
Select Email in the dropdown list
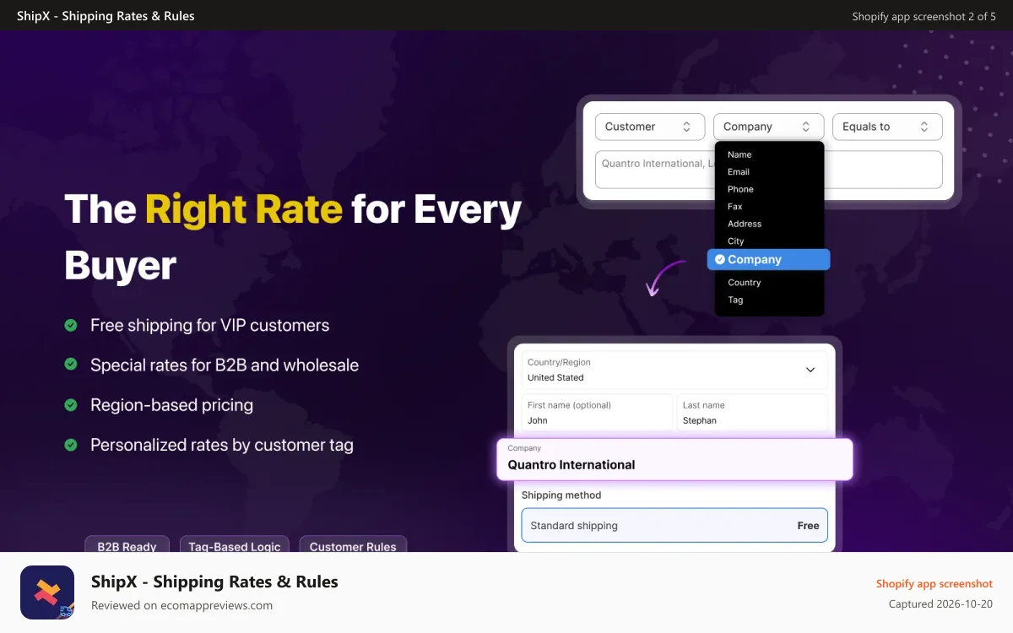[739, 172]
